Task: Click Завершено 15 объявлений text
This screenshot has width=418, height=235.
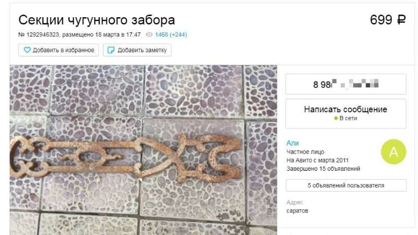Action: pos(323,169)
